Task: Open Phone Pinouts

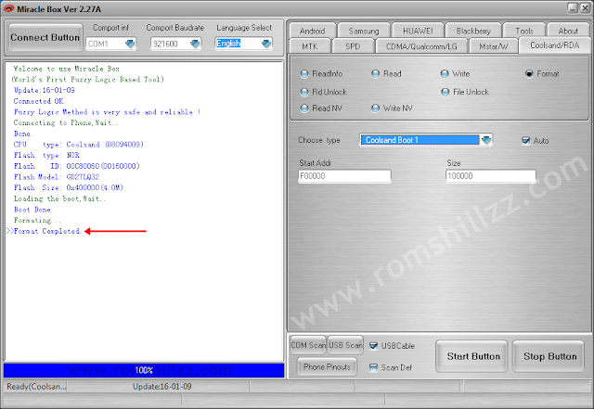Action: [327, 367]
